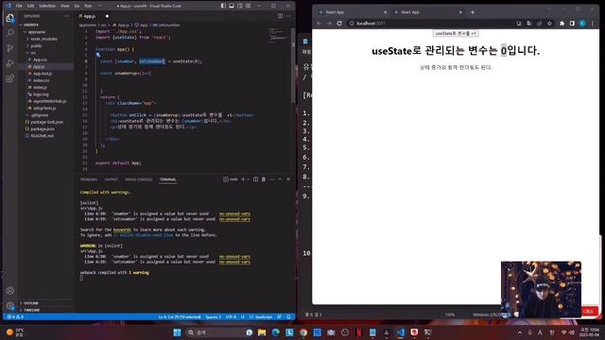
Task: Open the Chrome three-dot menu
Action: pos(593,24)
